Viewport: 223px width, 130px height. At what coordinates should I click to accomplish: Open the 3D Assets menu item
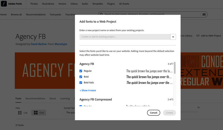[124, 4]
